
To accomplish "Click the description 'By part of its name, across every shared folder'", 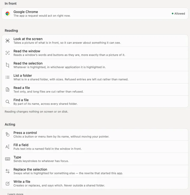I will pyautogui.click(x=45, y=104).
